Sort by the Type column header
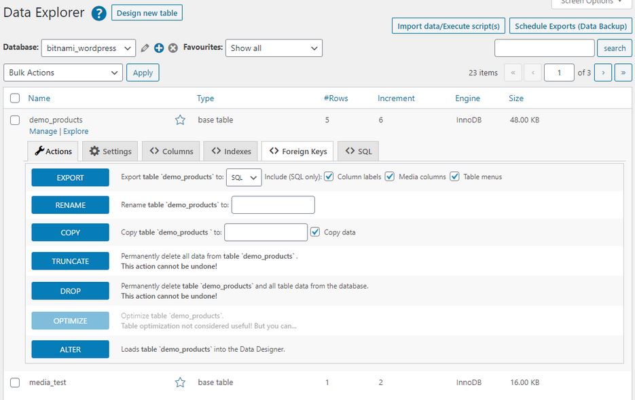The image size is (635, 400). 205,98
